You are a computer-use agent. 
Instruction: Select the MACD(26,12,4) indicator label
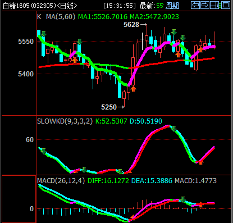pos(61,181)
